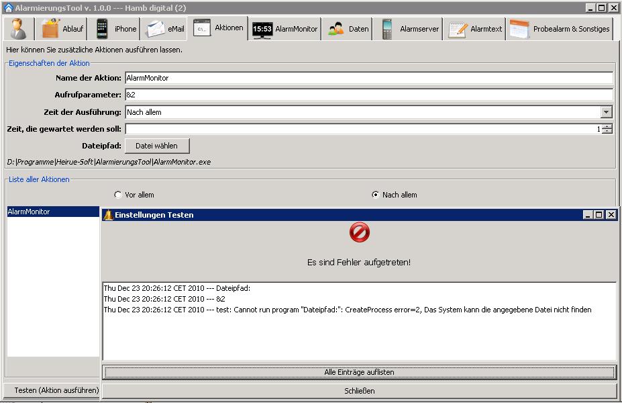
Task: Select the 'Vor allem' radio button
Action: [118, 195]
